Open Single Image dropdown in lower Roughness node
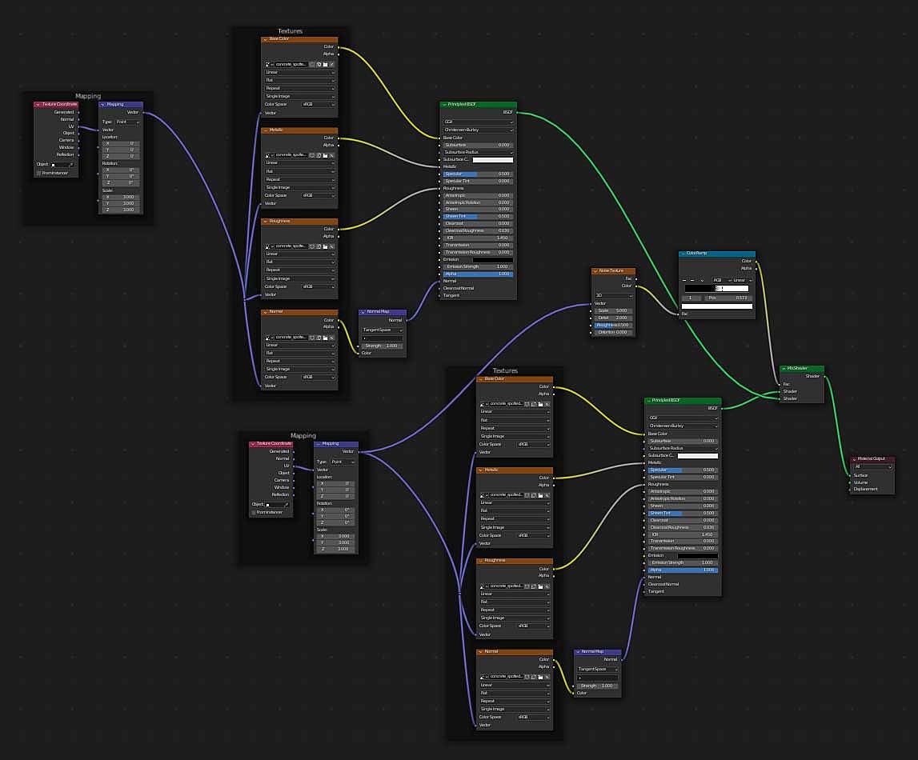 (514, 618)
